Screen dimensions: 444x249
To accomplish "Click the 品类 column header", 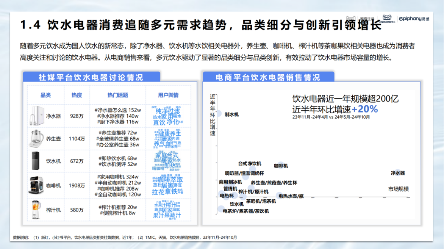I will click(x=45, y=95).
